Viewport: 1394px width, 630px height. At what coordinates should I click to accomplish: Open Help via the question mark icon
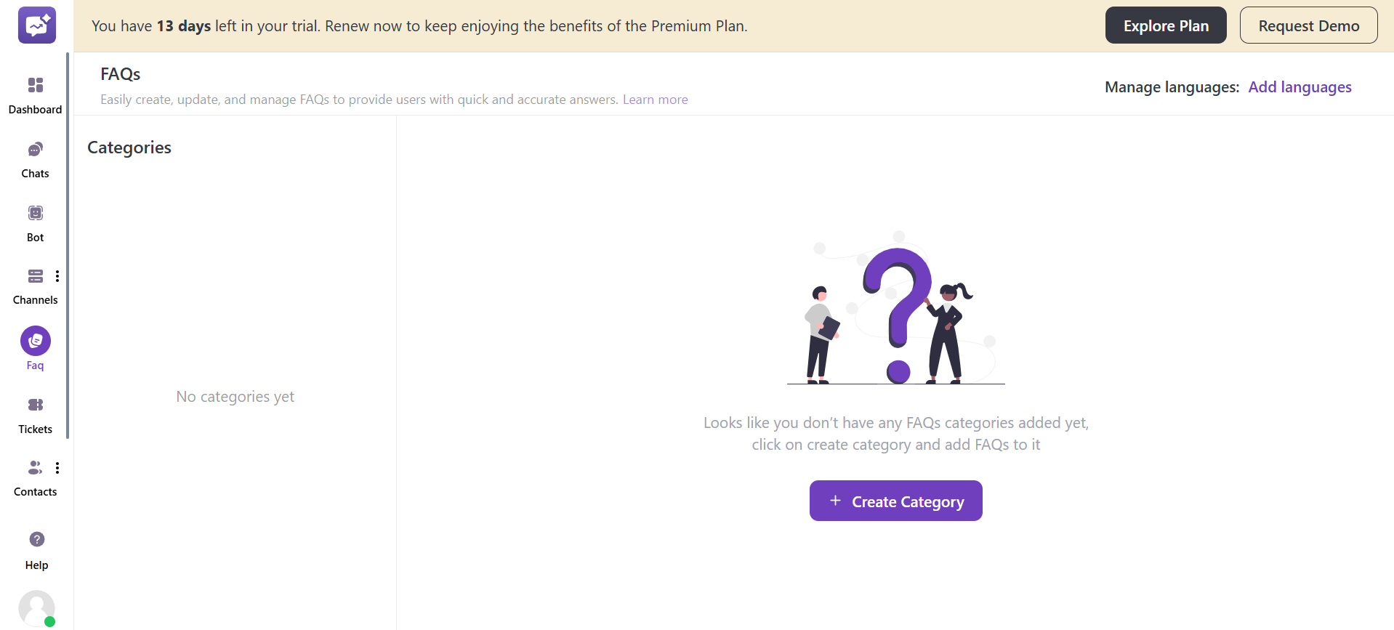[x=35, y=539]
